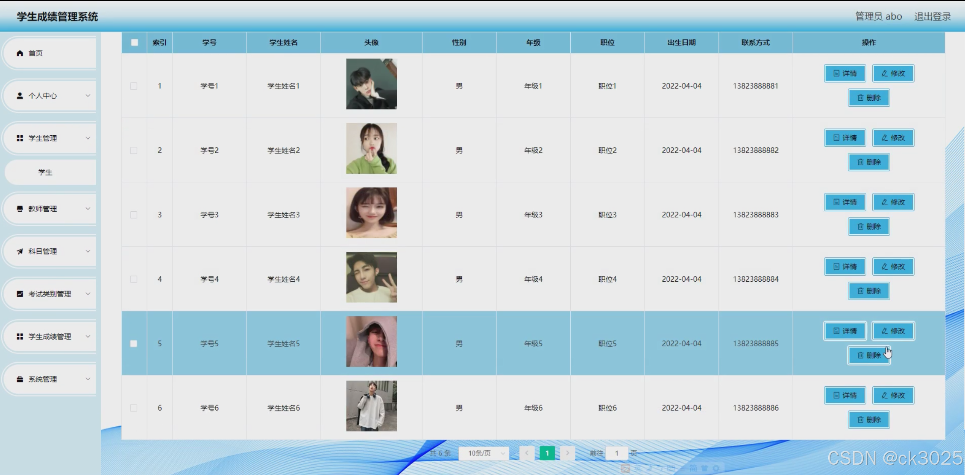Click the person icon for 个人中心
Image resolution: width=965 pixels, height=475 pixels.
click(x=20, y=96)
